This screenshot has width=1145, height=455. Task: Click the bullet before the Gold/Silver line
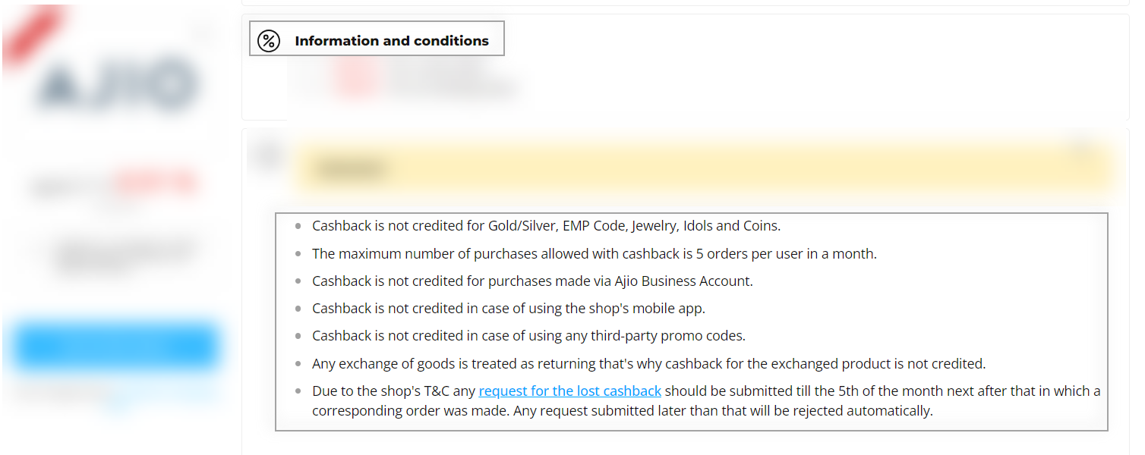coord(298,226)
